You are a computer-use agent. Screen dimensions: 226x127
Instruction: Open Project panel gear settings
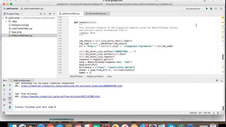pyautogui.click(x=50, y=14)
